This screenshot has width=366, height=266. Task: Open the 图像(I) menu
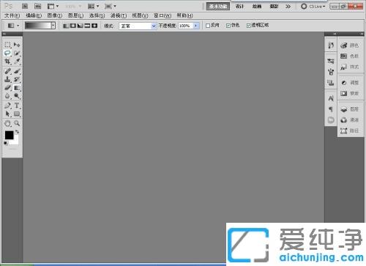55,15
